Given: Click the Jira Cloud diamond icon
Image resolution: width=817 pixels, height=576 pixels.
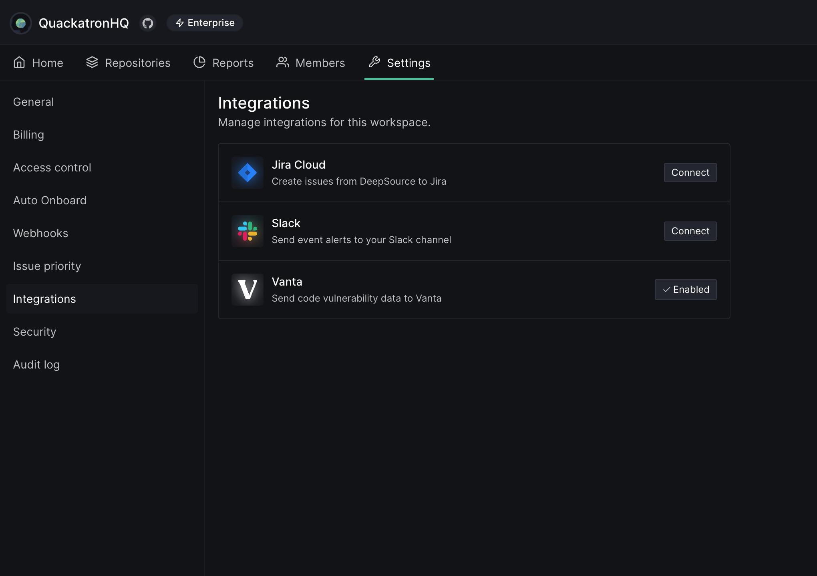Looking at the screenshot, I should coord(247,173).
